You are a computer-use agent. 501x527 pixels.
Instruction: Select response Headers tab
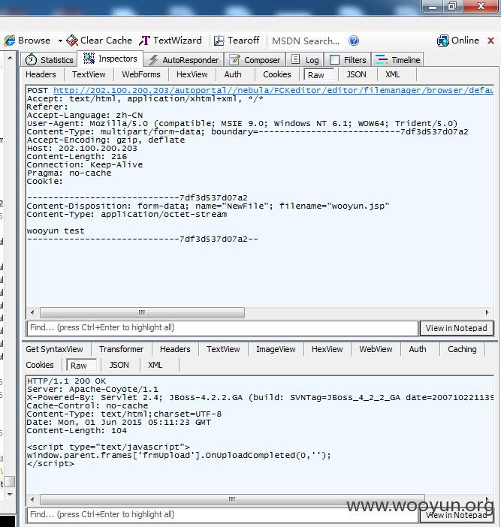pos(175,349)
